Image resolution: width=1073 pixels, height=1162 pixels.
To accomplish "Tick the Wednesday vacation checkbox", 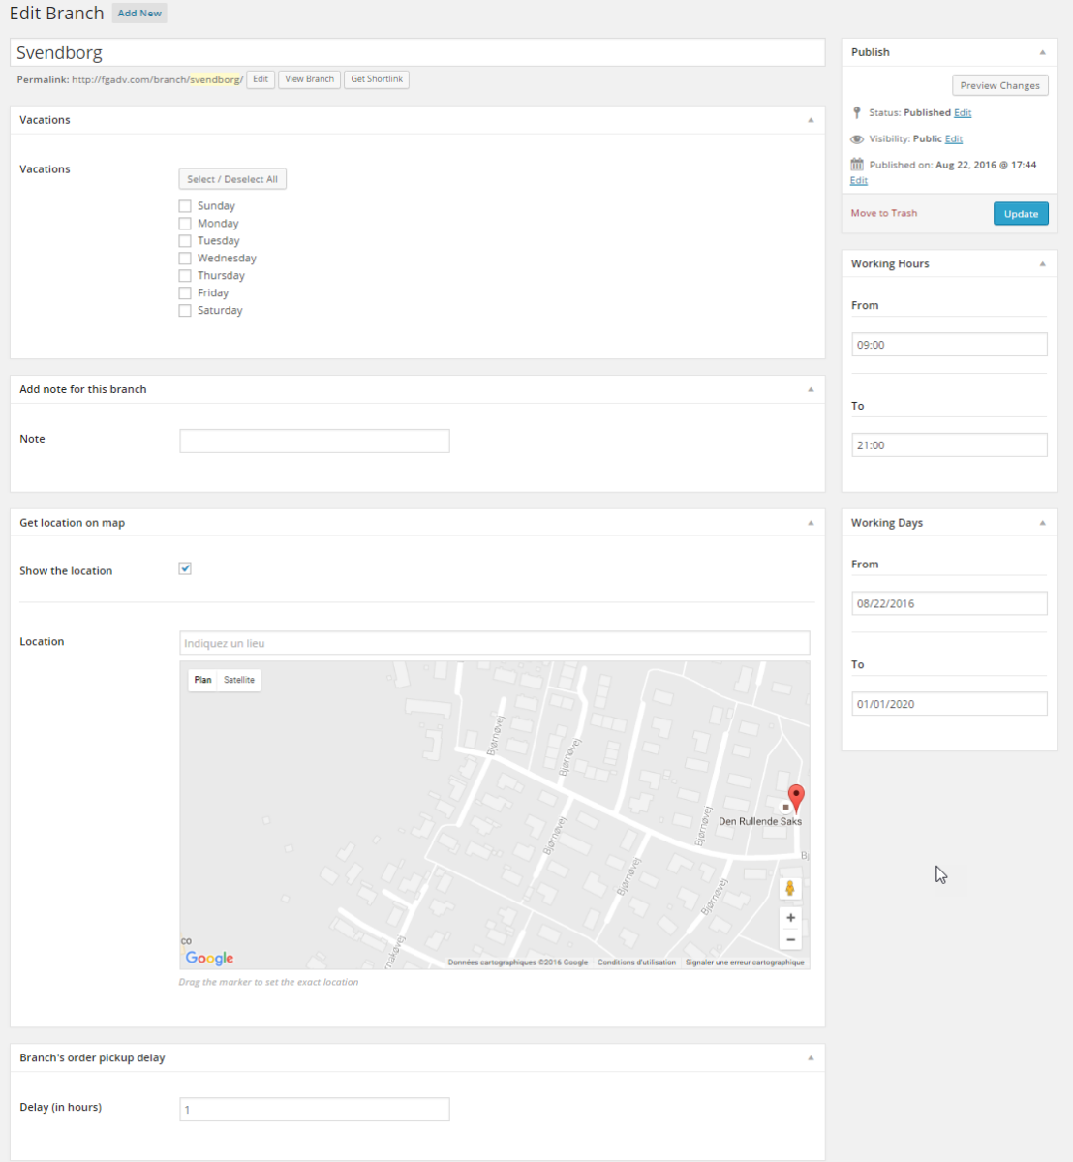I will (x=185, y=259).
